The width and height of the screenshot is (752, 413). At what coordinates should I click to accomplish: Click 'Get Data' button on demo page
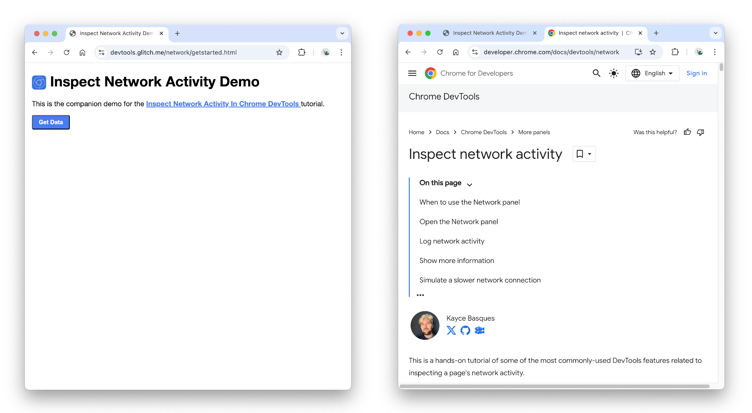coord(51,122)
